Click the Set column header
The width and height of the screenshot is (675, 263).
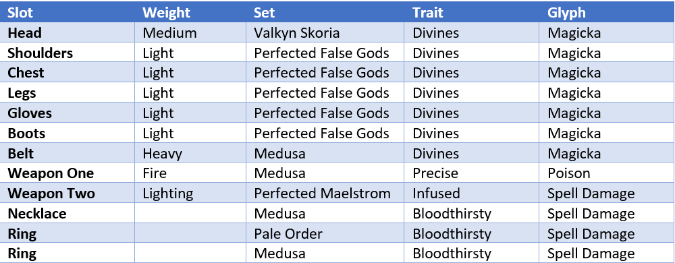click(x=265, y=12)
